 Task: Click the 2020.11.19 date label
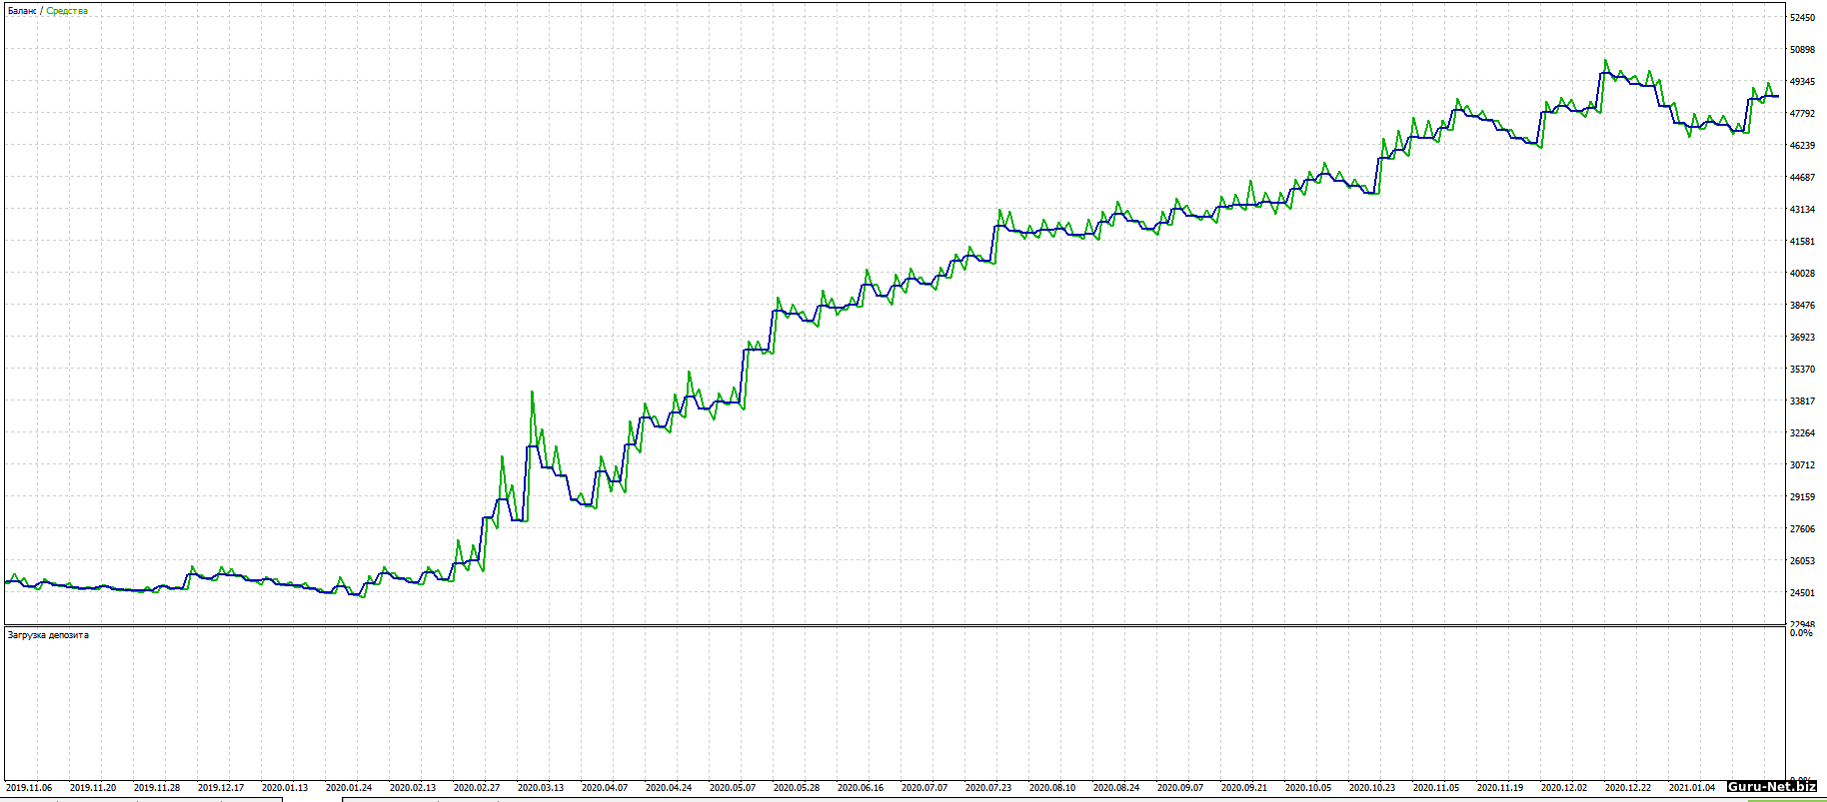tap(1500, 788)
